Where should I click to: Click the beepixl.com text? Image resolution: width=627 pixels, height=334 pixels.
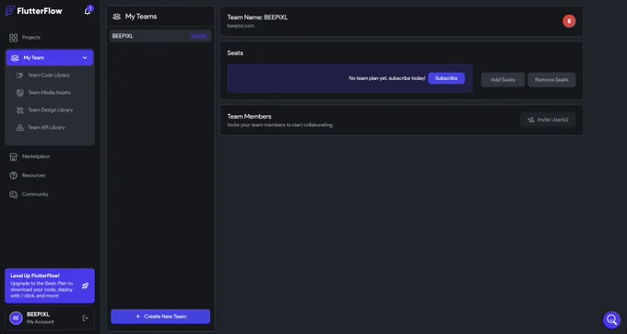click(x=241, y=26)
